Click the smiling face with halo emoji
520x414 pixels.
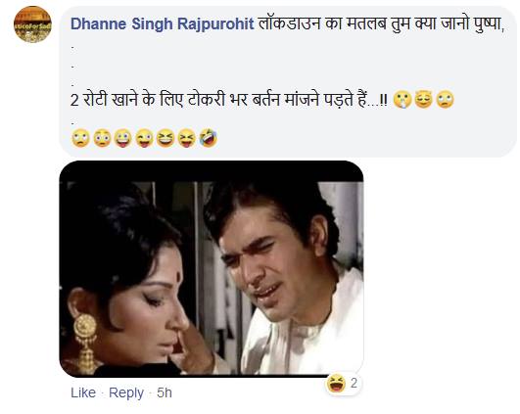pos(423,100)
